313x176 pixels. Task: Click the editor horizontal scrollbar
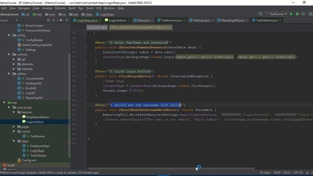point(171,168)
